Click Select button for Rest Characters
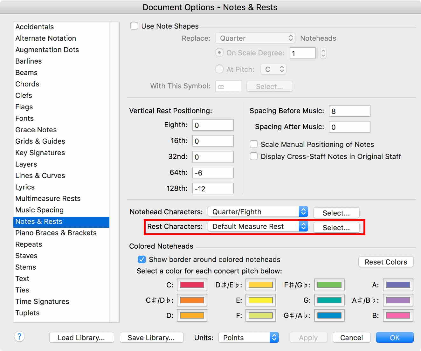 click(x=336, y=228)
